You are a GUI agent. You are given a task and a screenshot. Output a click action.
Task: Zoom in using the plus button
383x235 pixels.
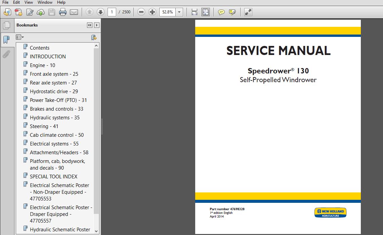[x=152, y=12]
